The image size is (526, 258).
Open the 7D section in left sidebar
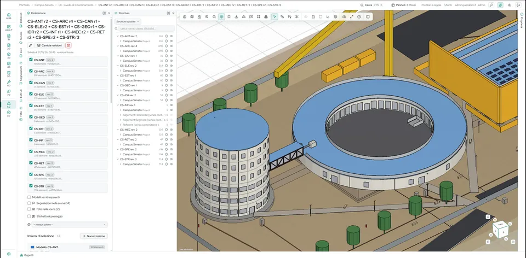[x=9, y=93]
